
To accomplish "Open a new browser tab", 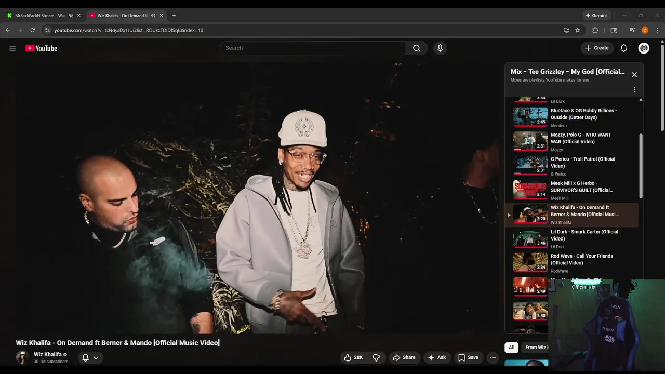I will (174, 16).
